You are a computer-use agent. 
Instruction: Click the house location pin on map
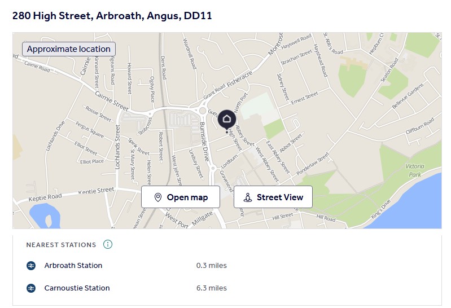click(227, 120)
